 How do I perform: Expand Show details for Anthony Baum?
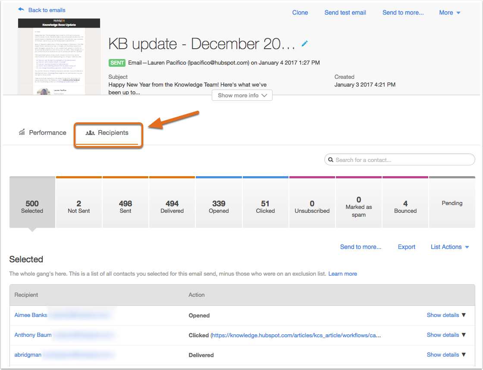click(446, 335)
